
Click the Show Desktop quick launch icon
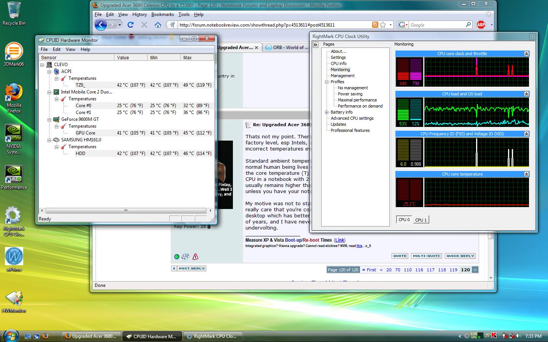pos(28,336)
